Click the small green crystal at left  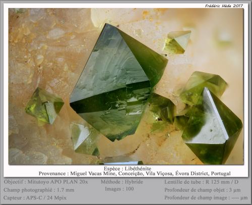[x=44, y=107]
